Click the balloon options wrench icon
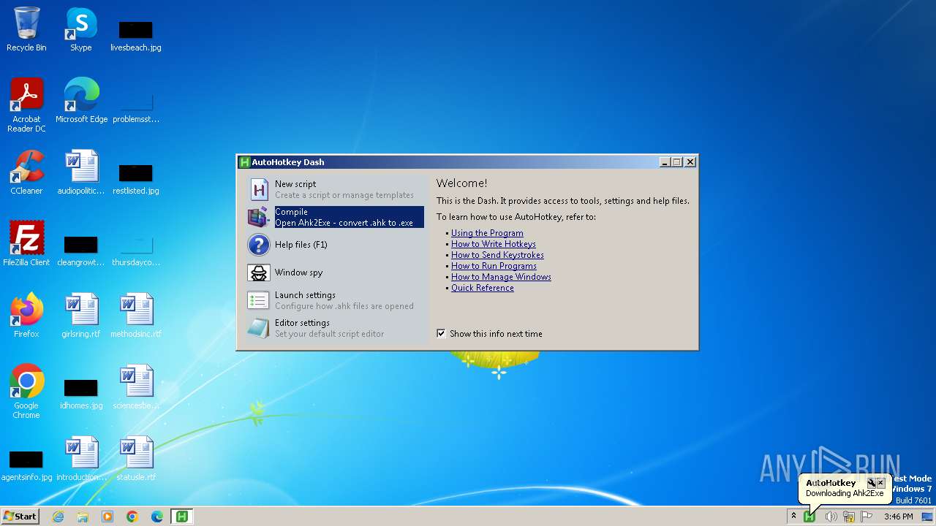 871,483
